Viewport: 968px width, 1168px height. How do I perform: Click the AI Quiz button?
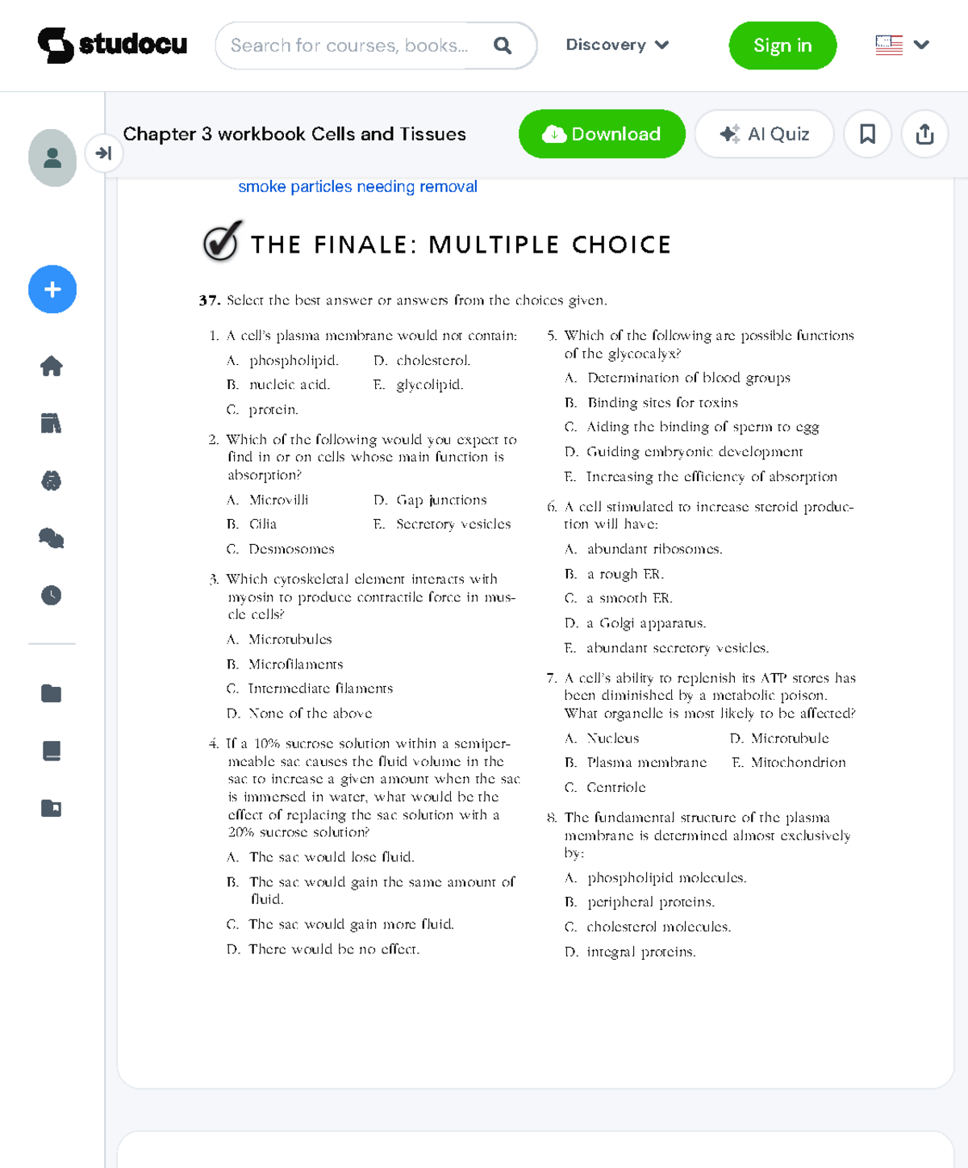(x=764, y=134)
